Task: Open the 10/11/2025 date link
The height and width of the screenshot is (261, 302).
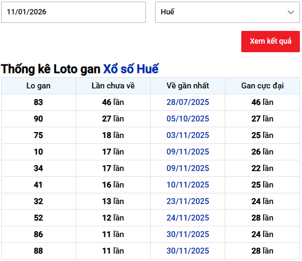Action: [187, 185]
